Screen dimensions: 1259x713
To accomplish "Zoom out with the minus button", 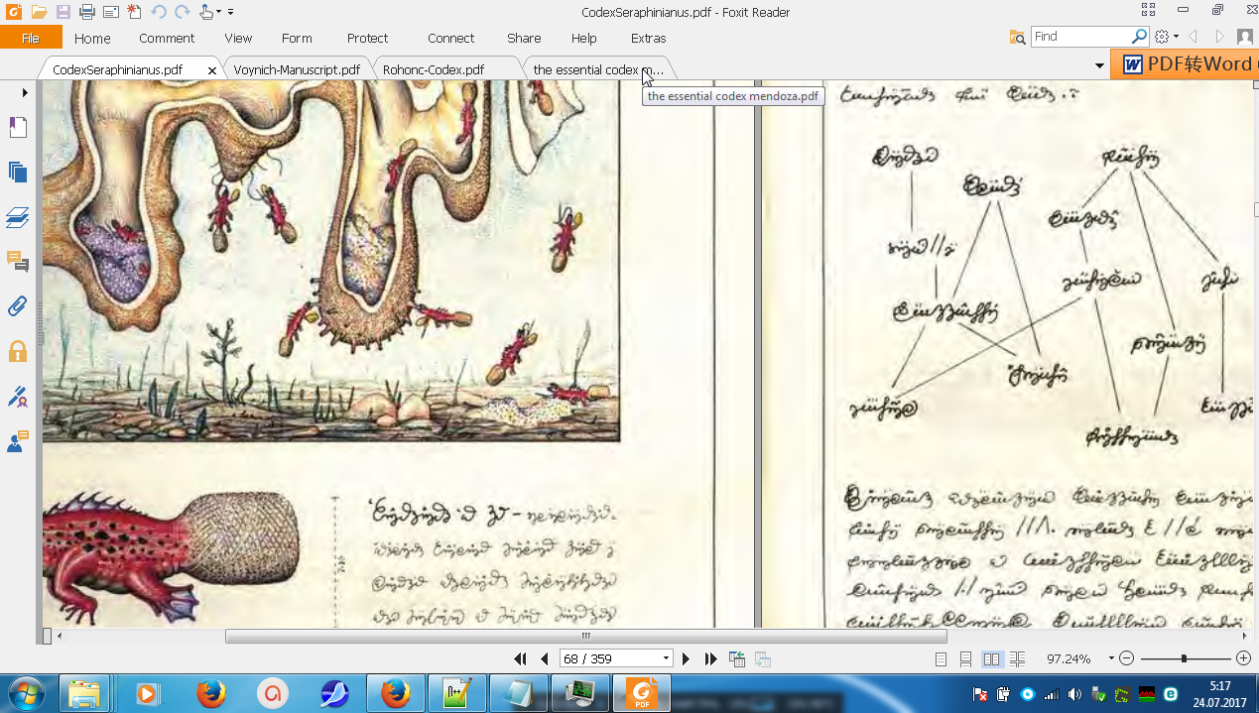I will pyautogui.click(x=1126, y=658).
